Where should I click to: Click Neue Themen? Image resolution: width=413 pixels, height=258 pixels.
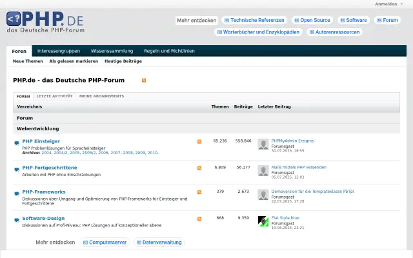click(x=28, y=61)
